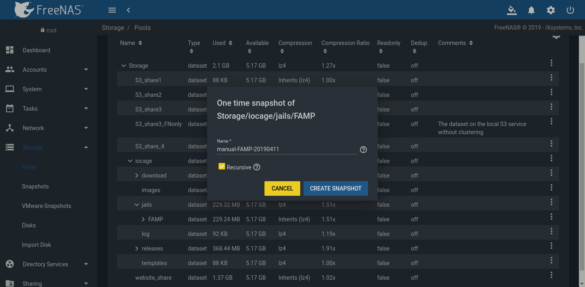Image resolution: width=585 pixels, height=287 pixels.
Task: Collapse the jails dataset
Action: 136,205
